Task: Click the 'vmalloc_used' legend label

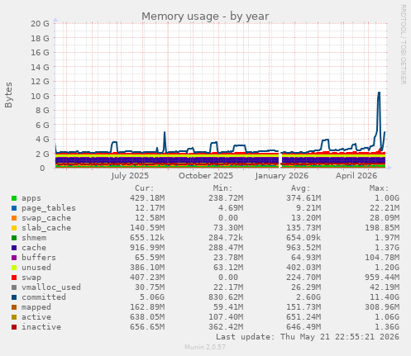Action: (x=51, y=287)
